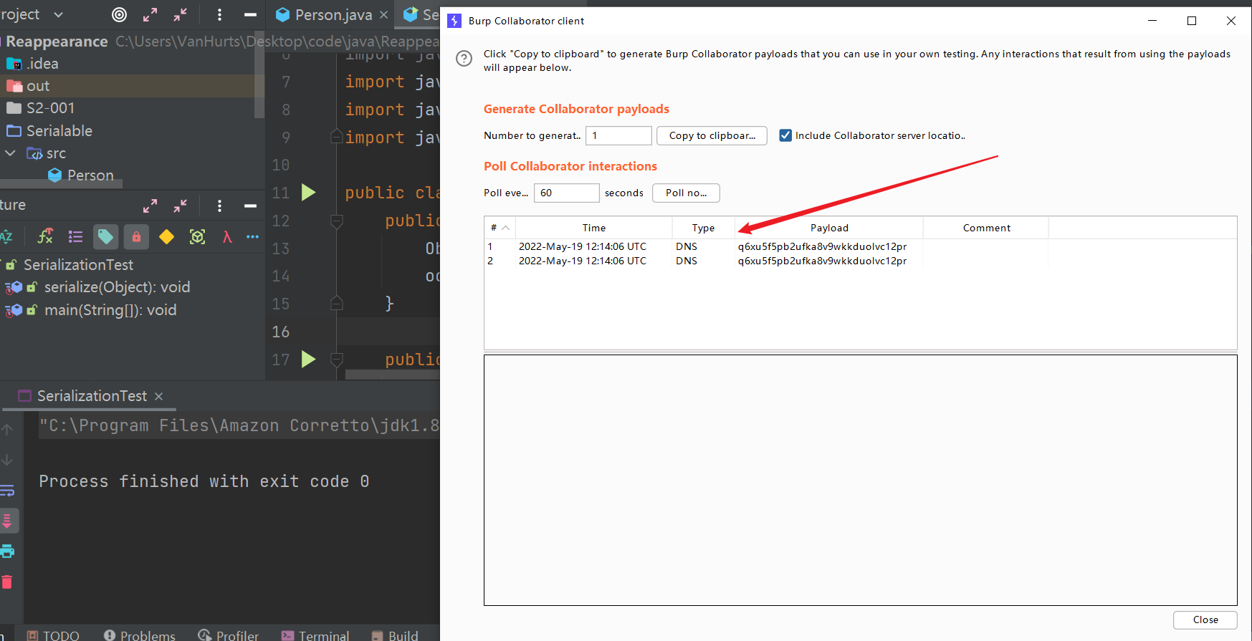
Task: Select the Person class in project tree
Action: (81, 175)
